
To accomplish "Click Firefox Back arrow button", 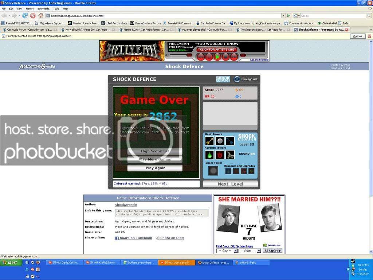I will [4, 16].
